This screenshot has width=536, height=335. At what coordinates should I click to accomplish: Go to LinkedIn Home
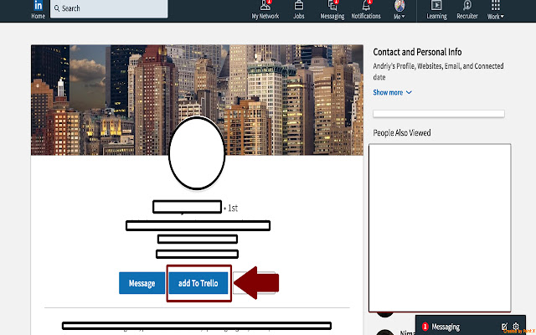point(38,10)
